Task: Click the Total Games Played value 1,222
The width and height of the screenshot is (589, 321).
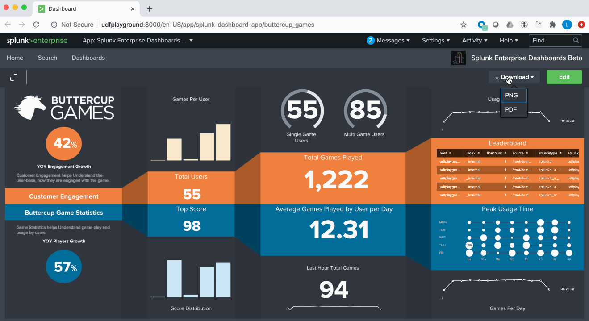Action: click(337, 180)
